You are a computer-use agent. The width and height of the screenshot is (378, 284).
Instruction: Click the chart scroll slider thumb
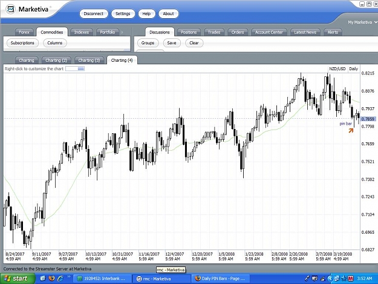pos(81,69)
